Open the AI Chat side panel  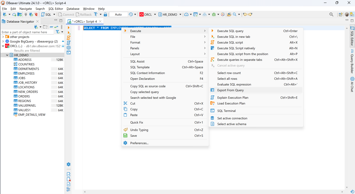[x=352, y=84]
